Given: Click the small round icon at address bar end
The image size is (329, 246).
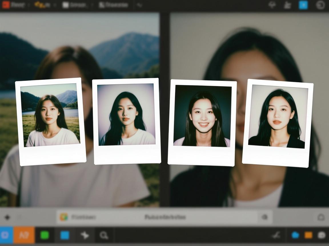Looking at the screenshot, I should tap(265, 217).
